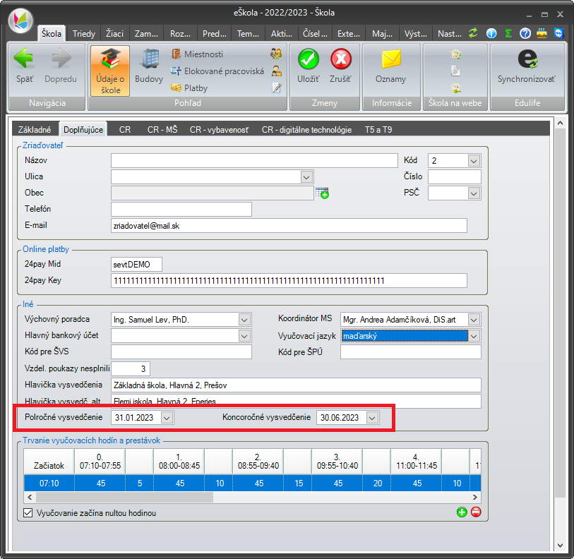Image resolution: width=574 pixels, height=559 pixels.
Task: Open Miestnosti rooms view
Action: (x=197, y=54)
